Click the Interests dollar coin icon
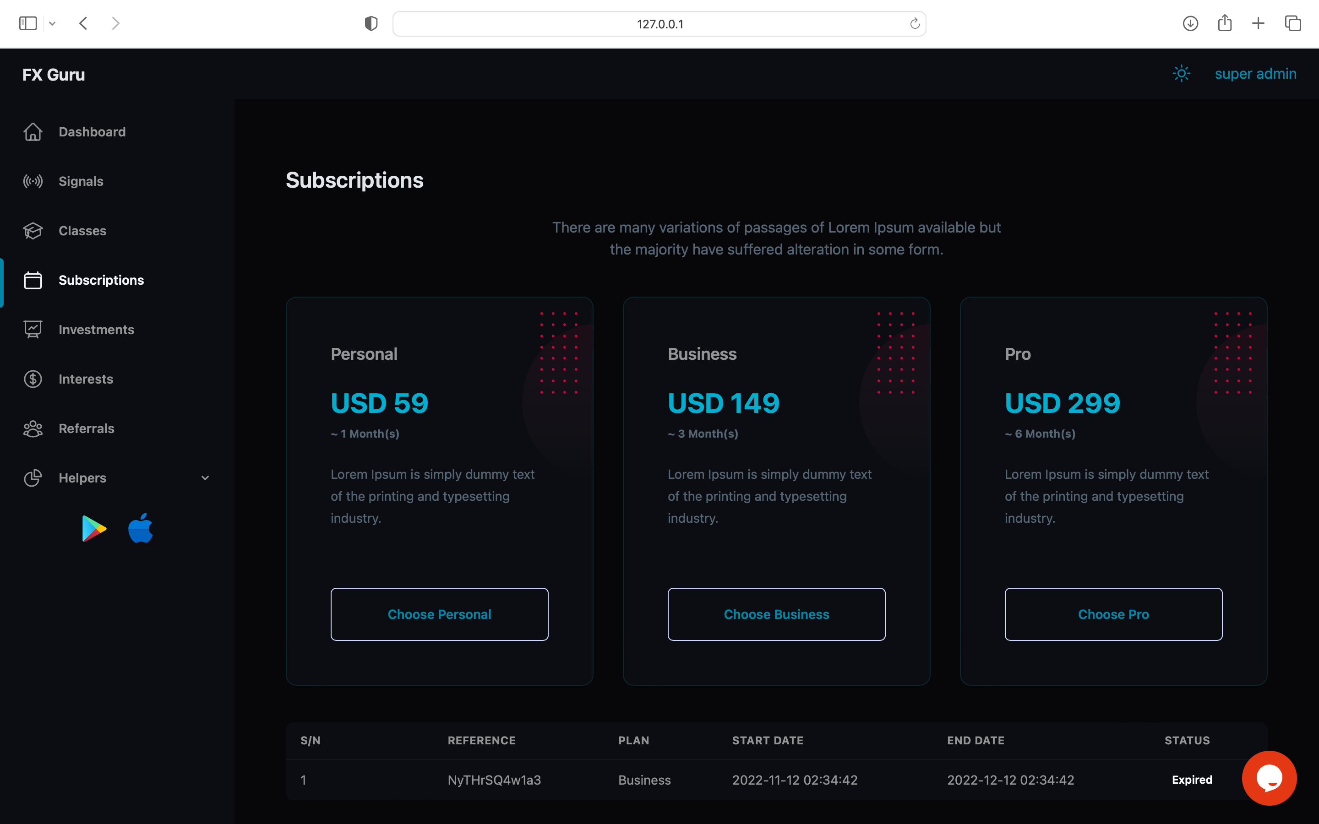The width and height of the screenshot is (1319, 824). click(33, 379)
